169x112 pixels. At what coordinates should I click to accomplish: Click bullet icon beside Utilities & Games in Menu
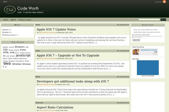(3, 35)
